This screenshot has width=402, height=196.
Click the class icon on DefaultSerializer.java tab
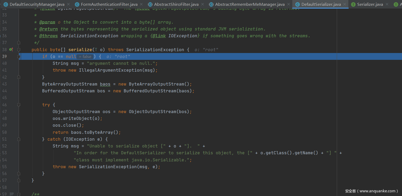click(x=297, y=4)
